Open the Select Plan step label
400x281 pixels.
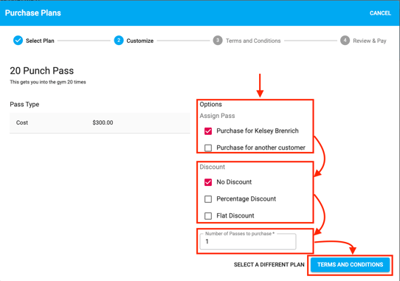(40, 41)
